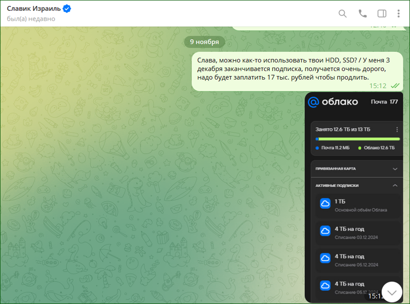Jump to latest messages with down-arrow button
Screen dimensions: 410x304
[392, 292]
